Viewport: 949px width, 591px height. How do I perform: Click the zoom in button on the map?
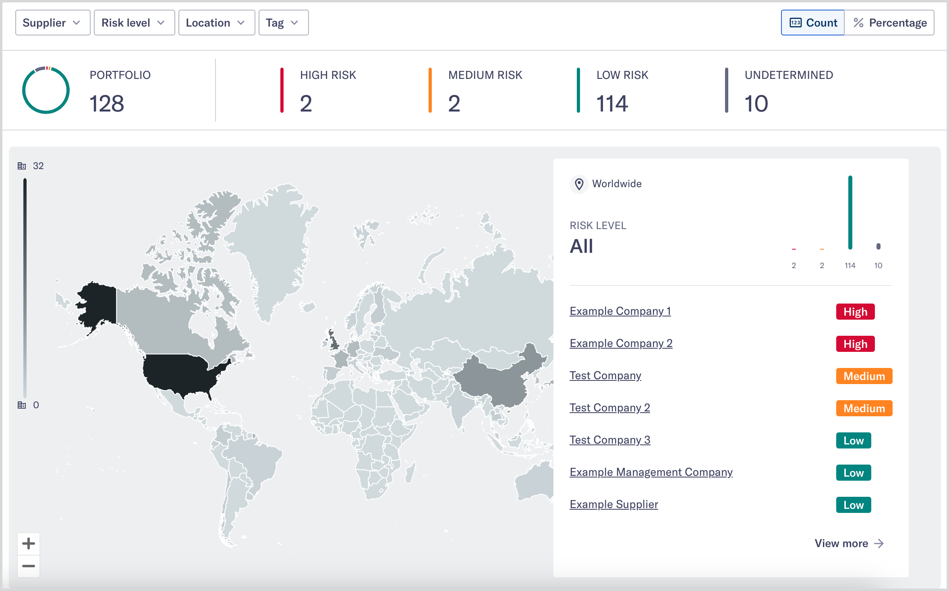[29, 543]
